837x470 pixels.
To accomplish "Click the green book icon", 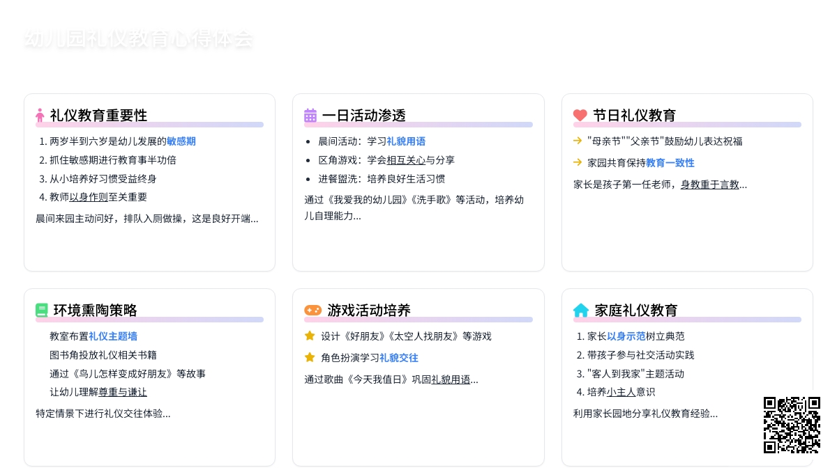I will tap(42, 311).
